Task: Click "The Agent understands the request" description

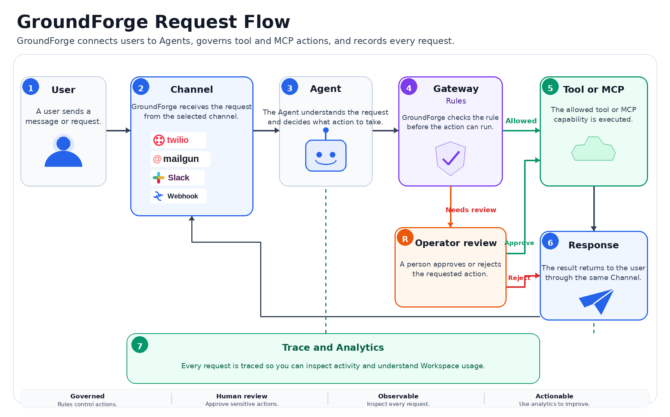Action: click(326, 117)
